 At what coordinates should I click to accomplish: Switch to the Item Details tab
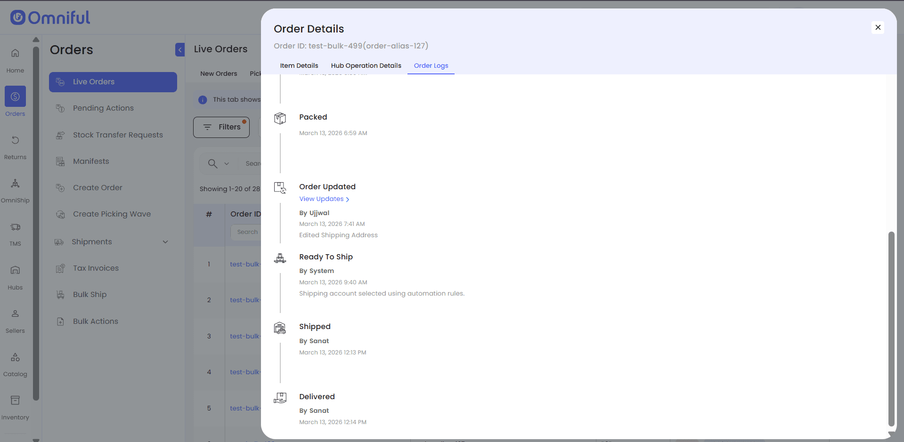(299, 65)
